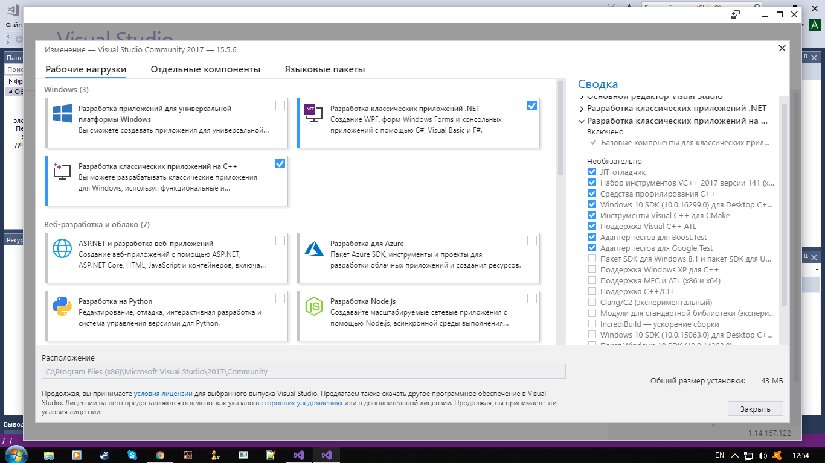Switch to Рабочие нагрузки tab
This screenshot has width=825, height=463.
86,69
